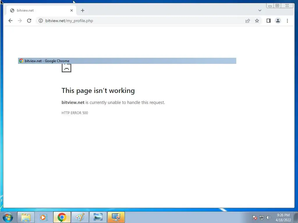Click the Show desktop strip
Image resolution: width=298 pixels, height=223 pixels.
tap(296, 217)
